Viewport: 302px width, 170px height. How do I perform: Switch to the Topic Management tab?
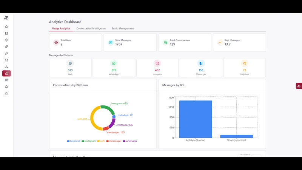[123, 28]
